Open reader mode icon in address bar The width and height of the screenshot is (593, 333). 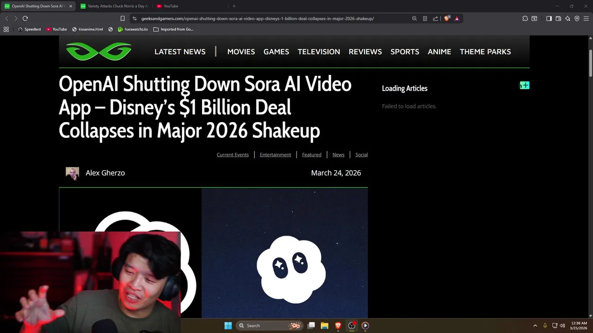(x=425, y=18)
